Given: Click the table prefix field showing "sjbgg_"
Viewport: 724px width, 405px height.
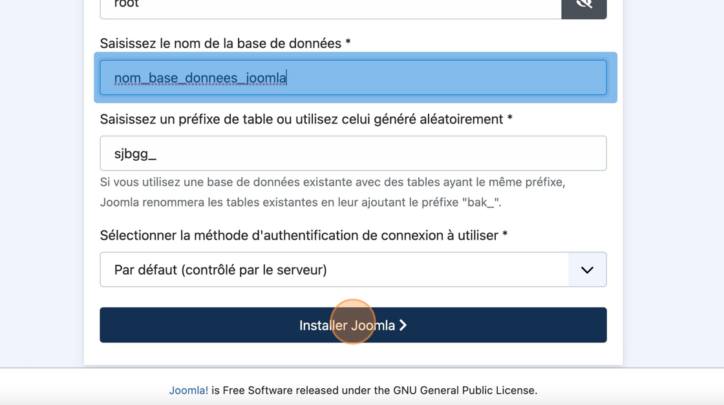Looking at the screenshot, I should [x=353, y=154].
